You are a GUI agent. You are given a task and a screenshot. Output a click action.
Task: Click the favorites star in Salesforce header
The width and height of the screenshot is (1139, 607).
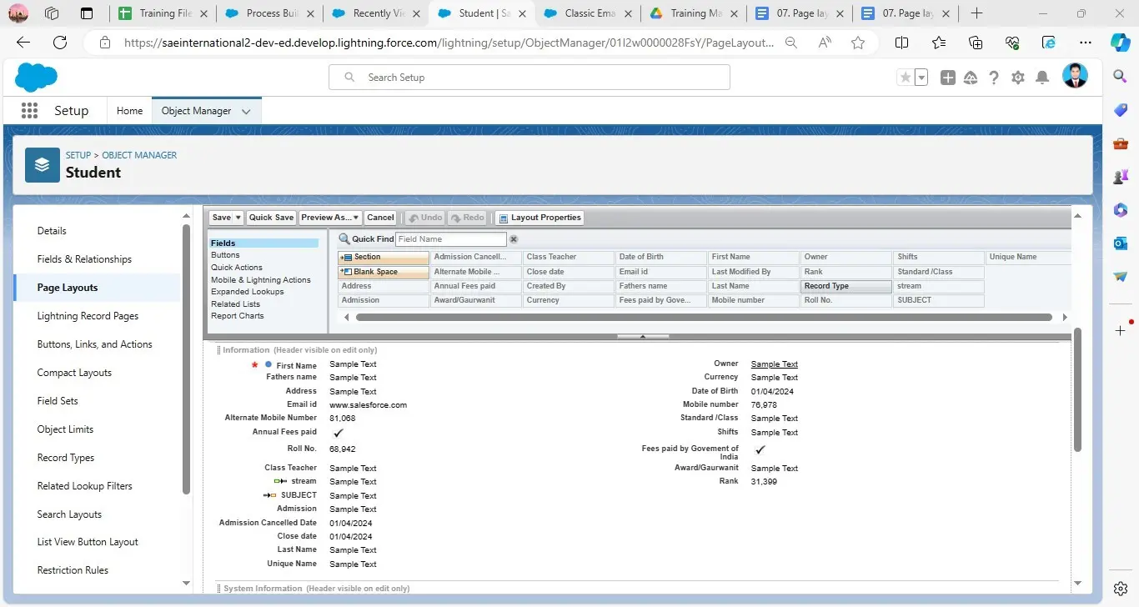point(905,78)
